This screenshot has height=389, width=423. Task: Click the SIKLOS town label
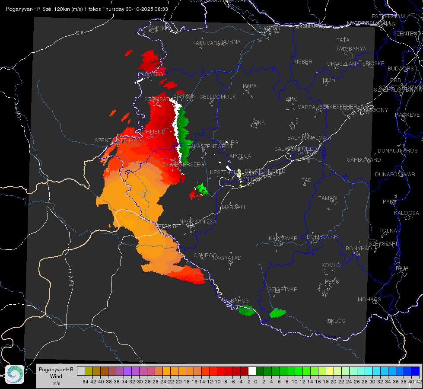click(x=336, y=321)
